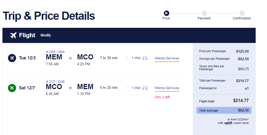Click the plane-change icon on Tue 12/3 flight

[x=145, y=58]
